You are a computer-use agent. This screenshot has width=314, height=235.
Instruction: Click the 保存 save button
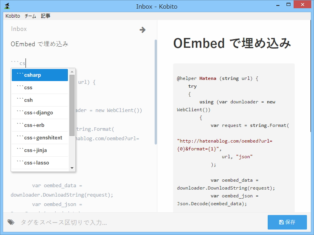point(287,222)
